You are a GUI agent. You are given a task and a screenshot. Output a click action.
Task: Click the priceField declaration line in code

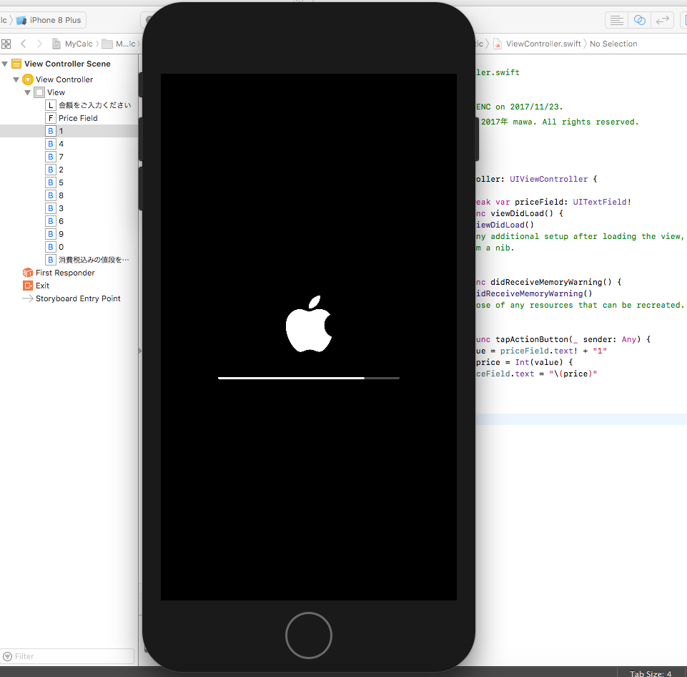point(554,202)
